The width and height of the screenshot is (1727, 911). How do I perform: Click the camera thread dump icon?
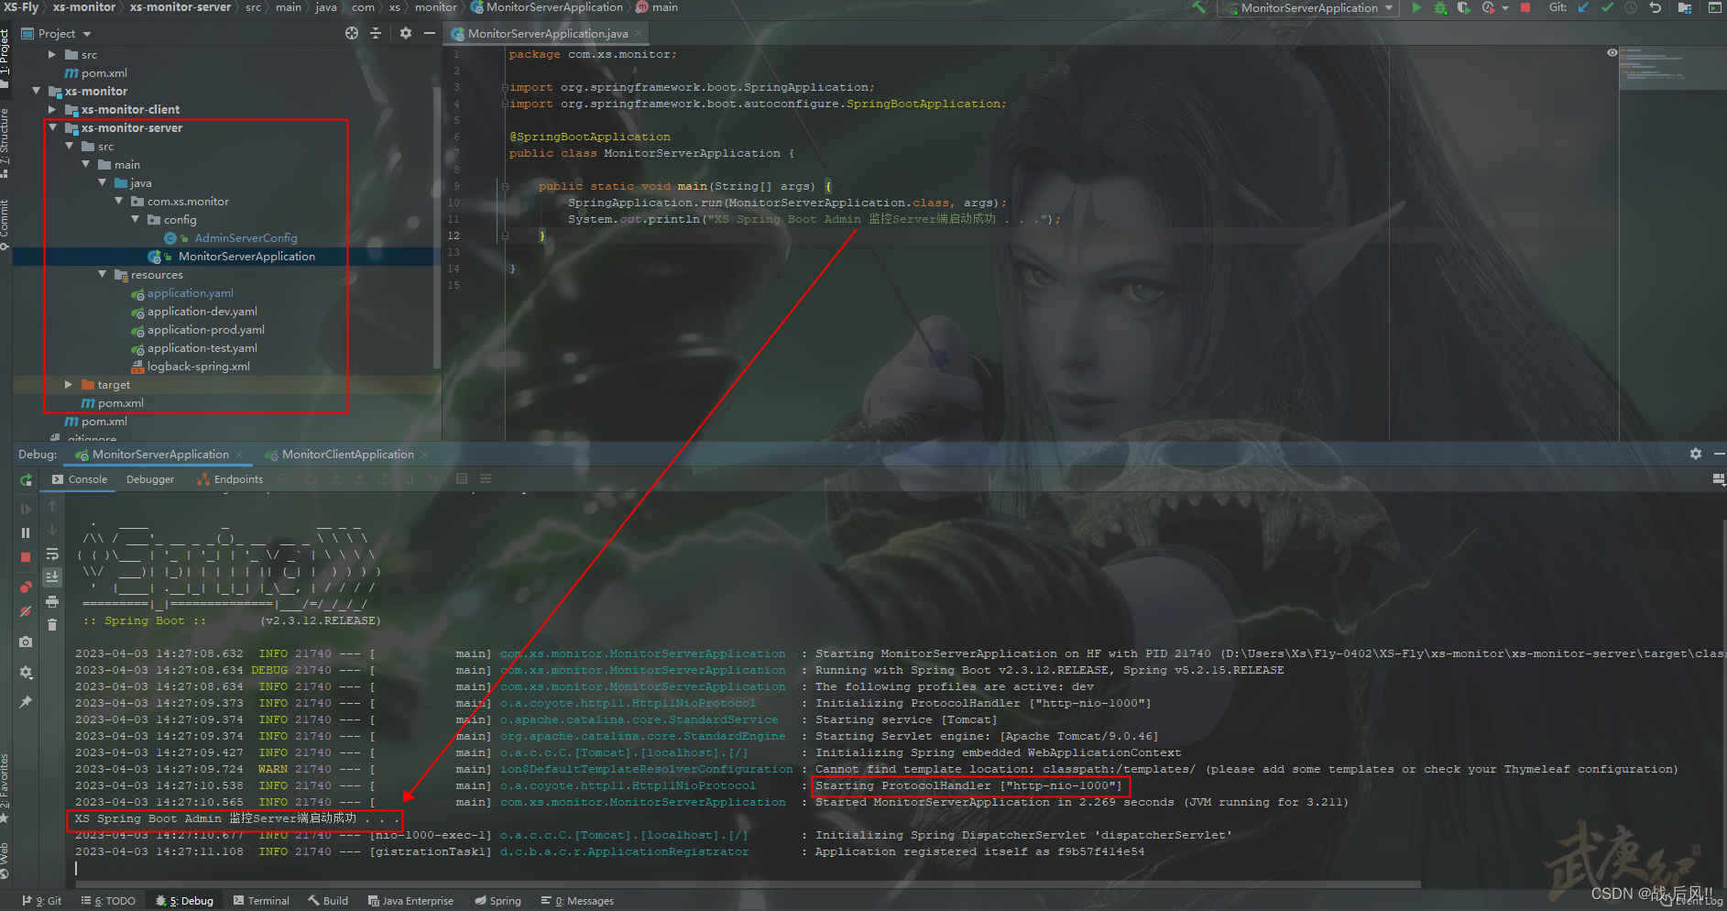(x=26, y=642)
